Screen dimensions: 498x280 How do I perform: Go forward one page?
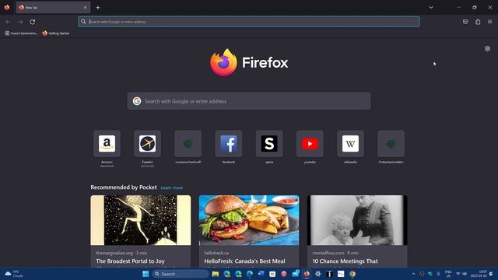pos(20,22)
